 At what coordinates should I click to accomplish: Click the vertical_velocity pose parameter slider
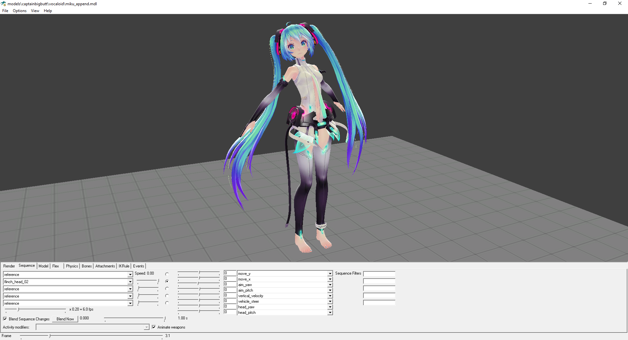tap(199, 295)
